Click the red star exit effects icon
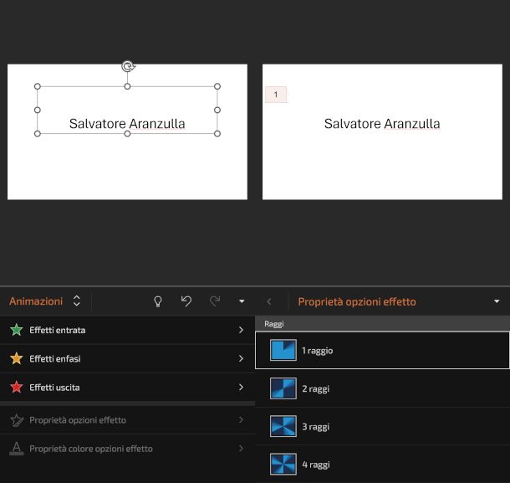 15,388
